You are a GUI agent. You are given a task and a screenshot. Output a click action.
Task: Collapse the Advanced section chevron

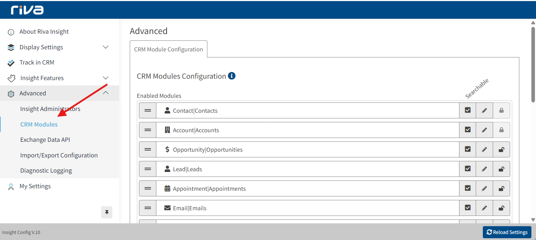(106, 93)
